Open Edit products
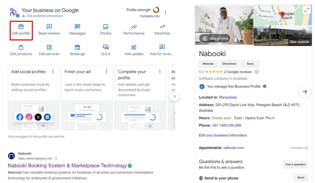 tap(21, 51)
